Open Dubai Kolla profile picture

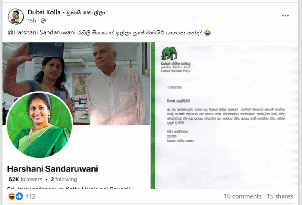coord(16,16)
